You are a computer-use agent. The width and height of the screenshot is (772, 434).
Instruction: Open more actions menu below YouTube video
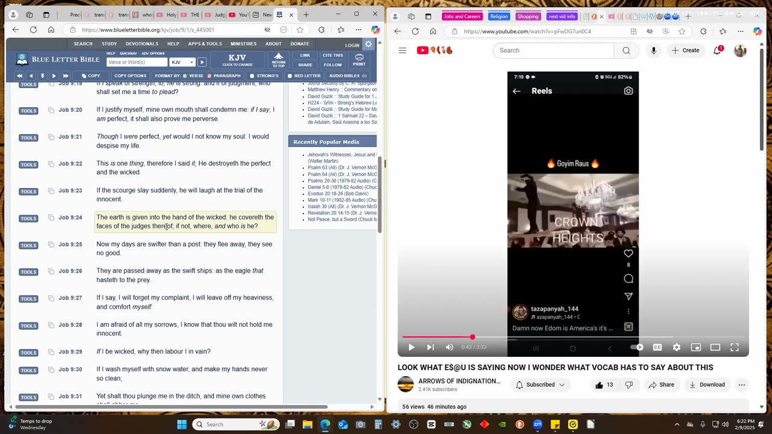tap(741, 385)
